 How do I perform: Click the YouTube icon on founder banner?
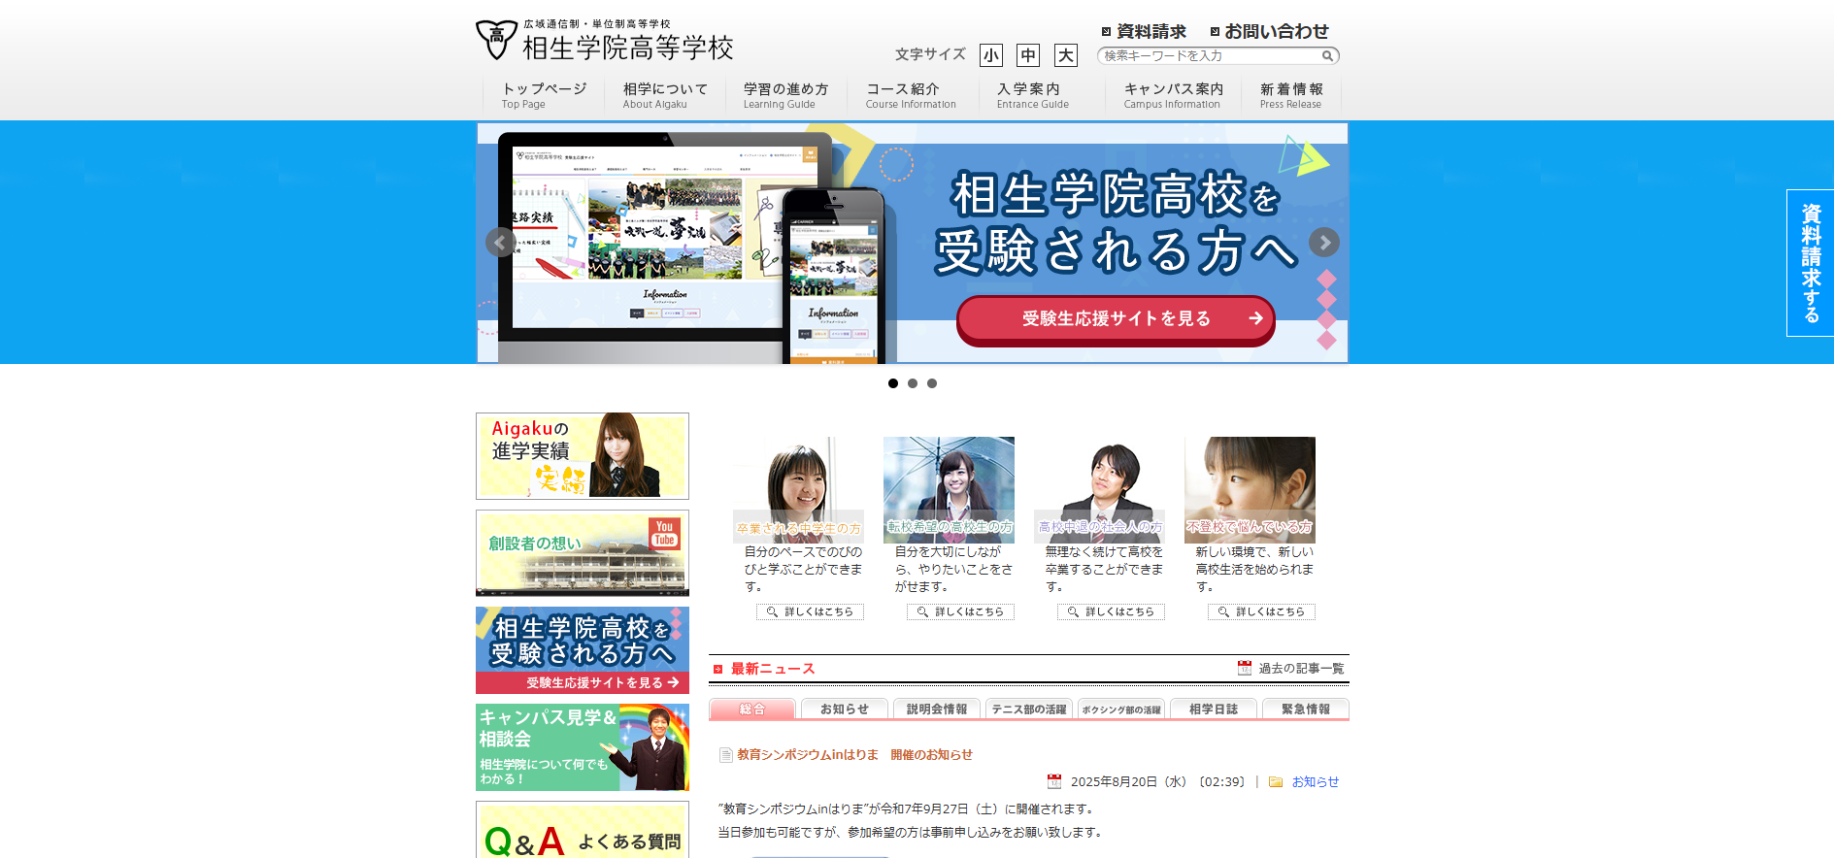(665, 534)
